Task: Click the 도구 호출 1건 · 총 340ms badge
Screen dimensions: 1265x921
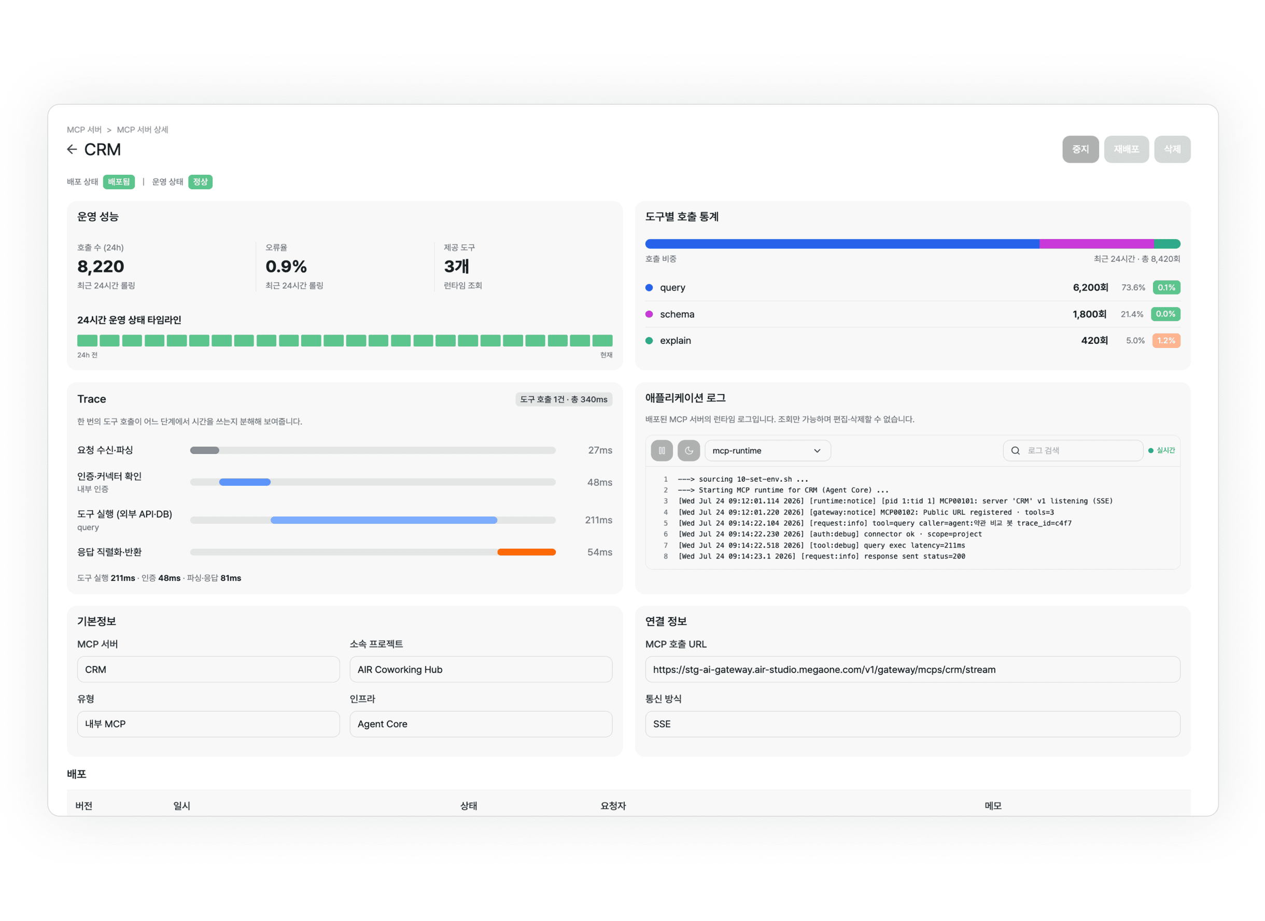Action: click(x=564, y=399)
